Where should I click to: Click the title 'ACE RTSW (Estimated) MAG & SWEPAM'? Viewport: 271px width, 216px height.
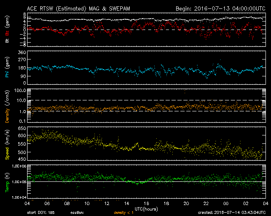click(x=78, y=8)
